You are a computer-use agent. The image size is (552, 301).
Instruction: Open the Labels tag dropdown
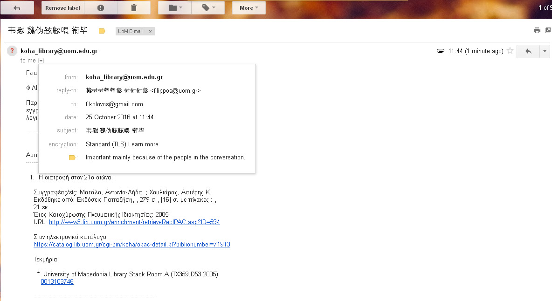click(x=208, y=8)
